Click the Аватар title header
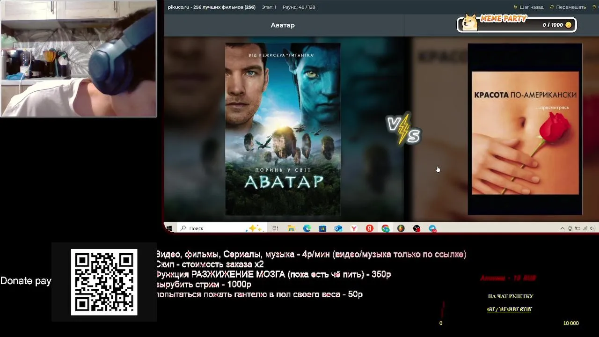The height and width of the screenshot is (337, 599). point(283,25)
